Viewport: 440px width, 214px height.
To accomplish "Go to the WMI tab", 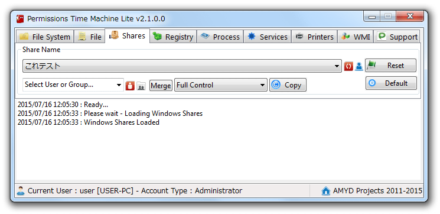I will point(356,37).
